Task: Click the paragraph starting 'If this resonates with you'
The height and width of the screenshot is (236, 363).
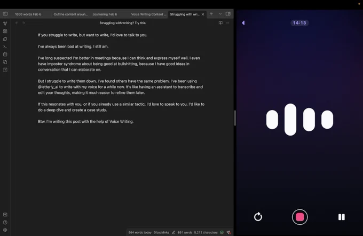Action: pyautogui.click(x=121, y=107)
